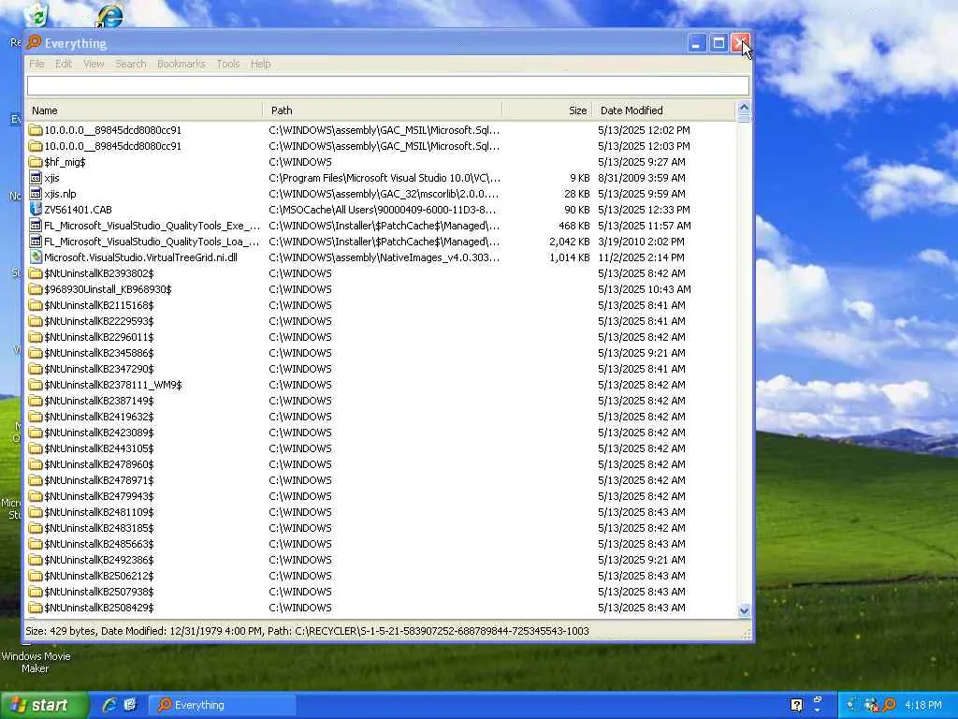Screen dimensions: 958x719
Task: Sort results by Size column header
Action: click(x=546, y=110)
